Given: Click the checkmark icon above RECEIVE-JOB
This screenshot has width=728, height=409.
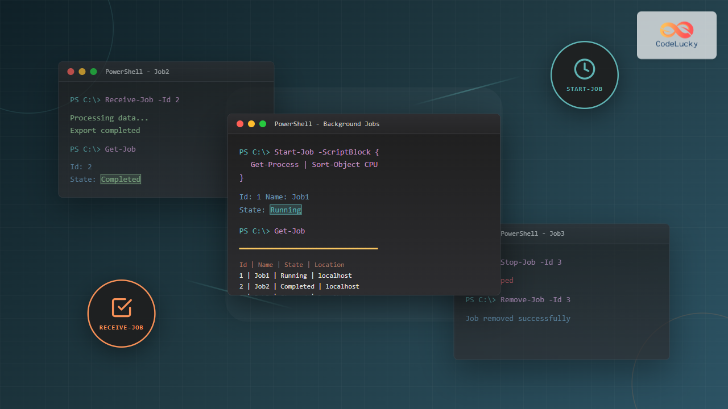Looking at the screenshot, I should (x=121, y=307).
